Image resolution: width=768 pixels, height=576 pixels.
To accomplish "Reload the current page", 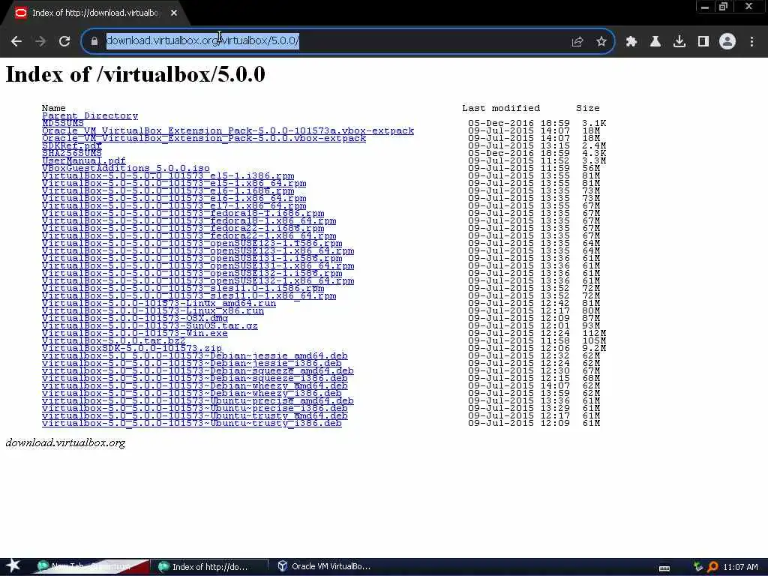I will pyautogui.click(x=64, y=42).
